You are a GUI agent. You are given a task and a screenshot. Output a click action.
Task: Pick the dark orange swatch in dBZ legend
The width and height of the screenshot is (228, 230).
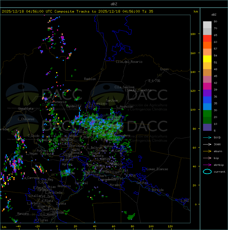[207, 45]
